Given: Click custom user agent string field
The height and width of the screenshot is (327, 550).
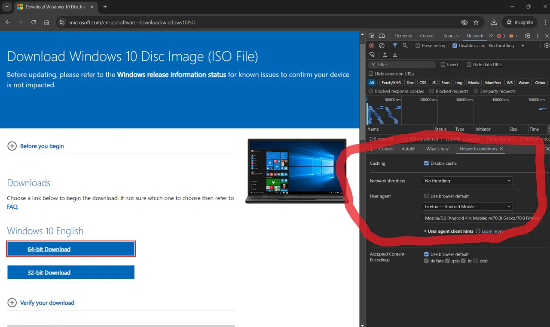Looking at the screenshot, I should pos(482,218).
